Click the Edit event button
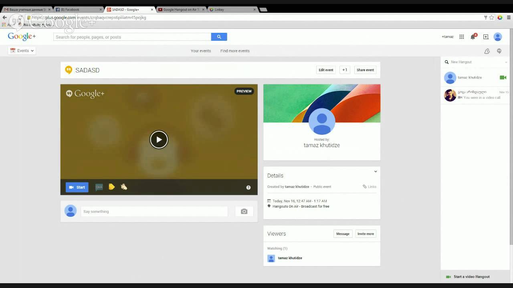The height and width of the screenshot is (288, 513). pyautogui.click(x=326, y=70)
